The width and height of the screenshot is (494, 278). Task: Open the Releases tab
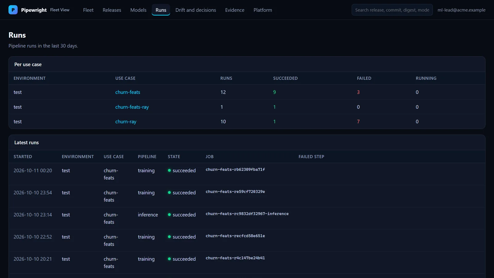pyautogui.click(x=112, y=10)
